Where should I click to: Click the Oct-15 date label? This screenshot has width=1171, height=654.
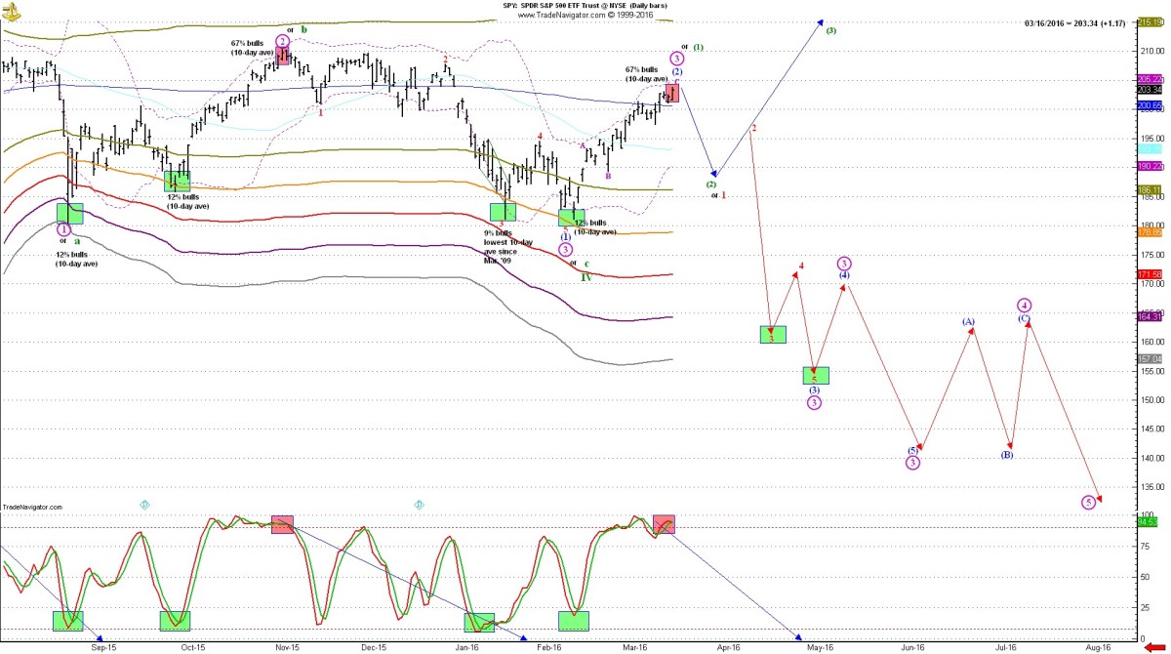192,646
